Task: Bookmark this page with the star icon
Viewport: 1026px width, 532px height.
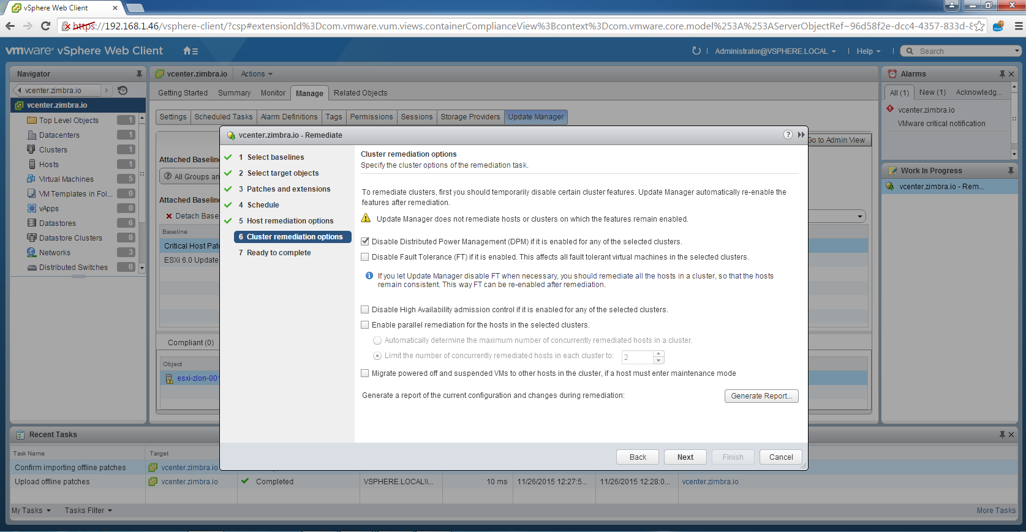Action: pos(979,26)
